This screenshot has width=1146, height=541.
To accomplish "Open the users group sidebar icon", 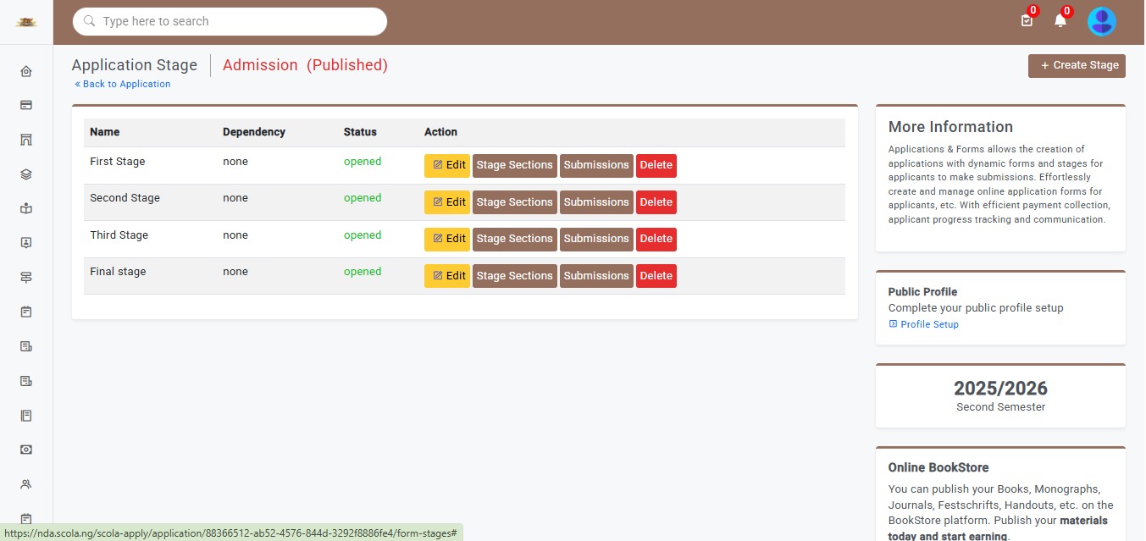I will (x=26, y=484).
